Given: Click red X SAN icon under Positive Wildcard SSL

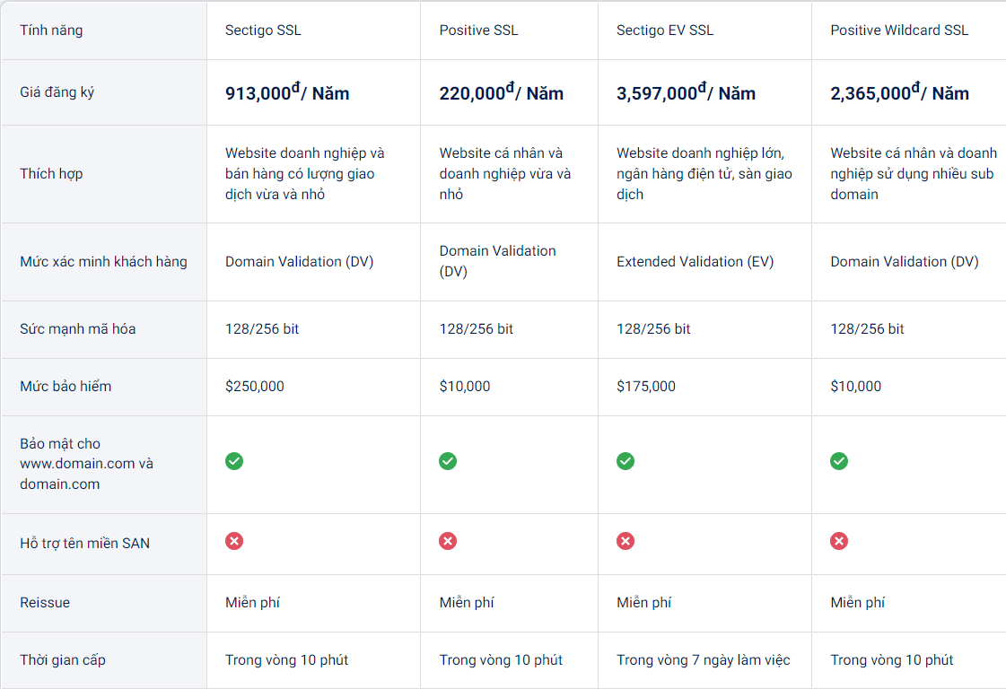Looking at the screenshot, I should click(x=839, y=542).
